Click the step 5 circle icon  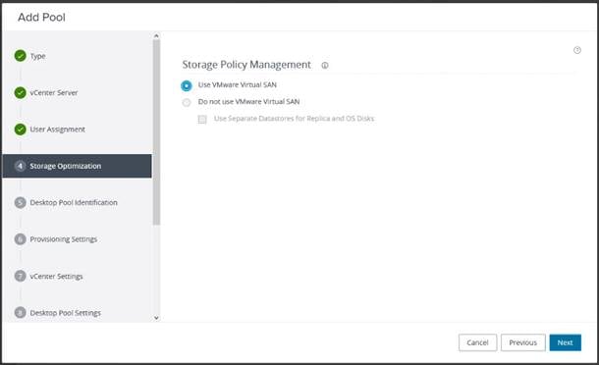click(x=20, y=202)
